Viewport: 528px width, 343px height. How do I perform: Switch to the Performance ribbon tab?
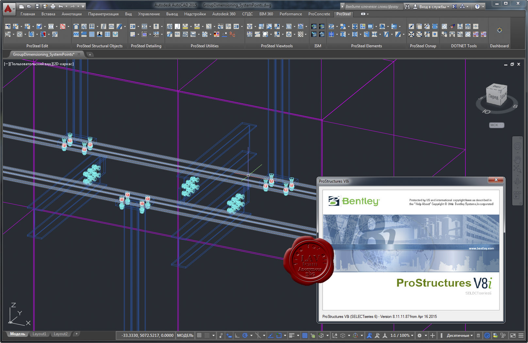[291, 14]
